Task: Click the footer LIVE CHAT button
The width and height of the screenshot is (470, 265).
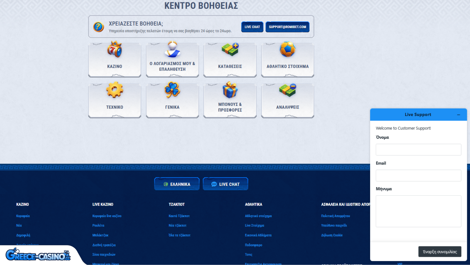Action: 225,184
